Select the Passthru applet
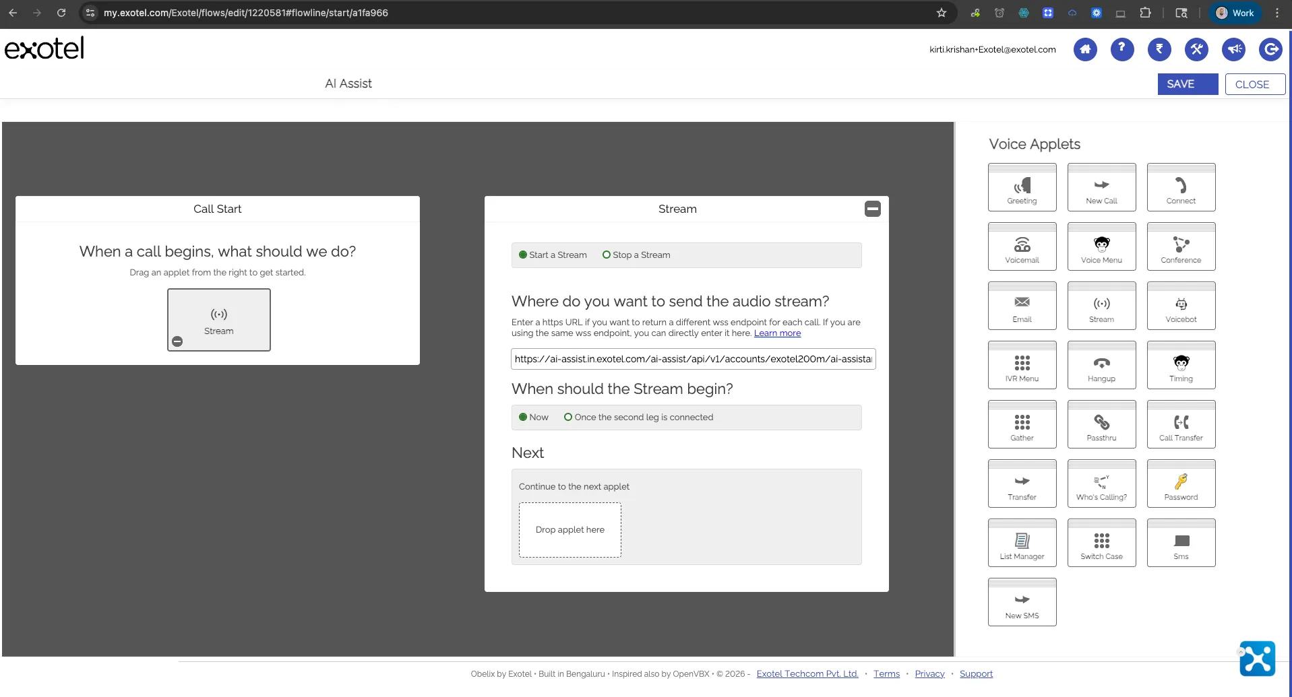Screen dimensions: 1292x697 (x=1101, y=424)
